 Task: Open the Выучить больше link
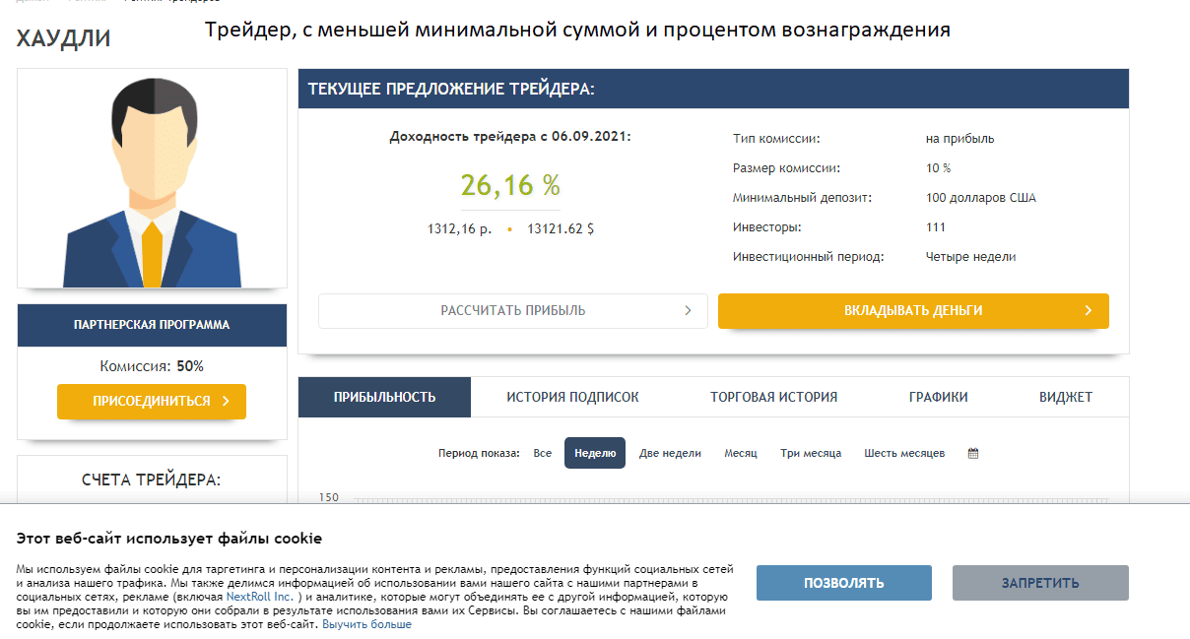pyautogui.click(x=366, y=624)
